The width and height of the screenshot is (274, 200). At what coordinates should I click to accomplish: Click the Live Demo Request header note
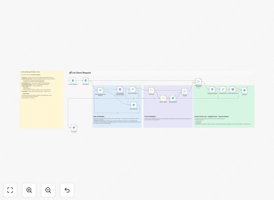pos(161,73)
